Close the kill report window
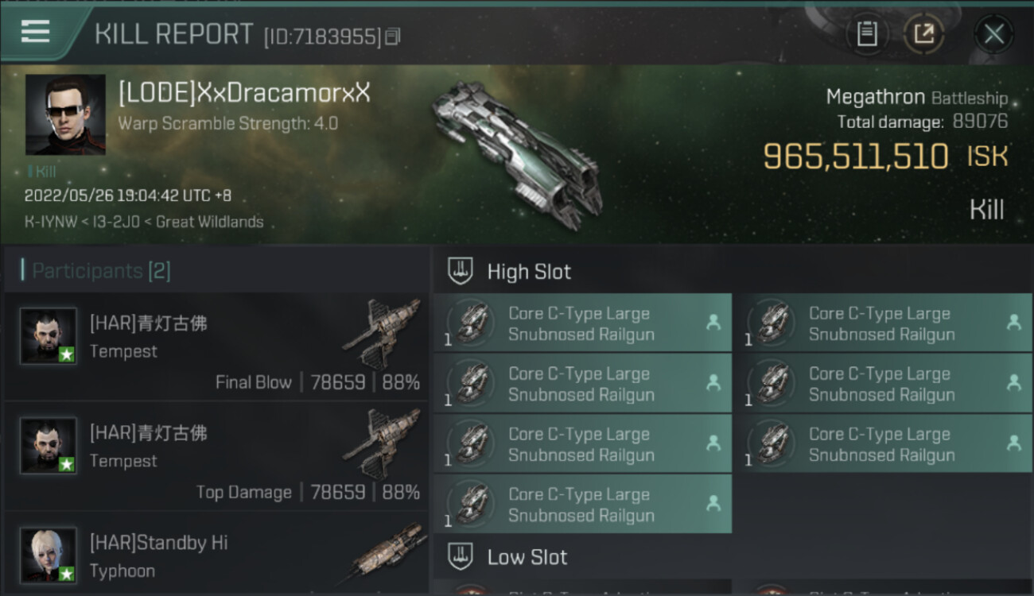The width and height of the screenshot is (1034, 596). pos(993,34)
